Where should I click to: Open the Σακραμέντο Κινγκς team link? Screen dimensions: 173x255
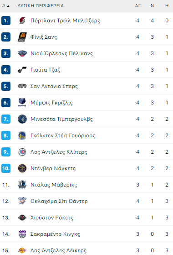(55, 234)
